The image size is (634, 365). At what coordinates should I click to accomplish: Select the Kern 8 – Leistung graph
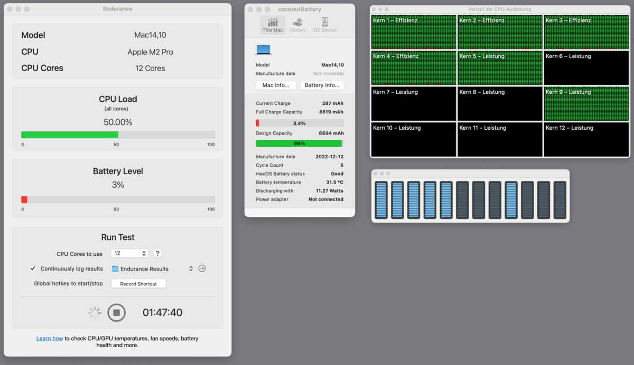(500, 104)
